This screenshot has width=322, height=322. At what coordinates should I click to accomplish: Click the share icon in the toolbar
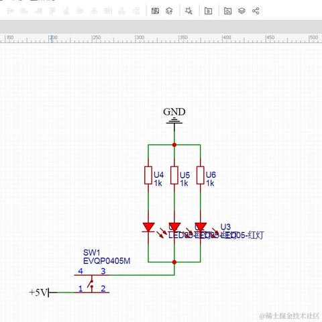coord(256,11)
